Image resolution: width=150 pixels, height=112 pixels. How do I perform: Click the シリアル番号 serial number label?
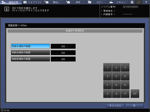[108, 7]
